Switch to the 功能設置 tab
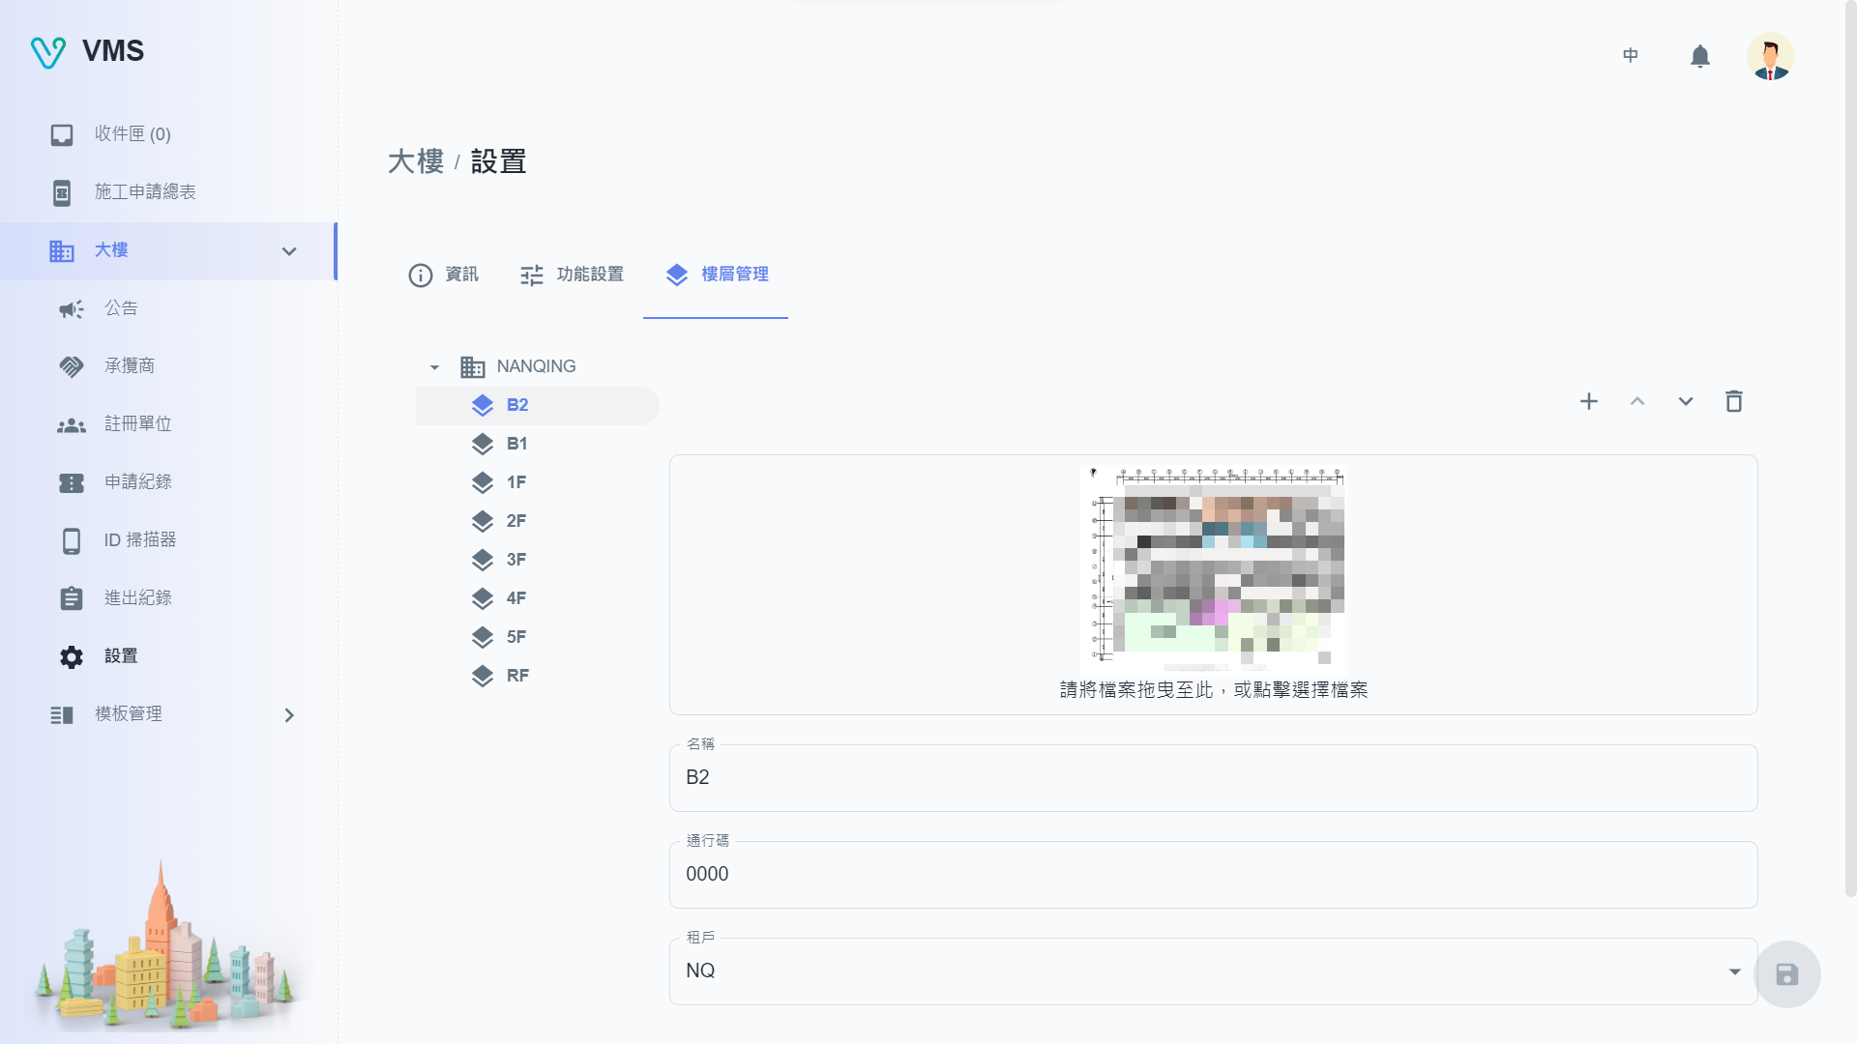The height and width of the screenshot is (1044, 1857). click(572, 275)
